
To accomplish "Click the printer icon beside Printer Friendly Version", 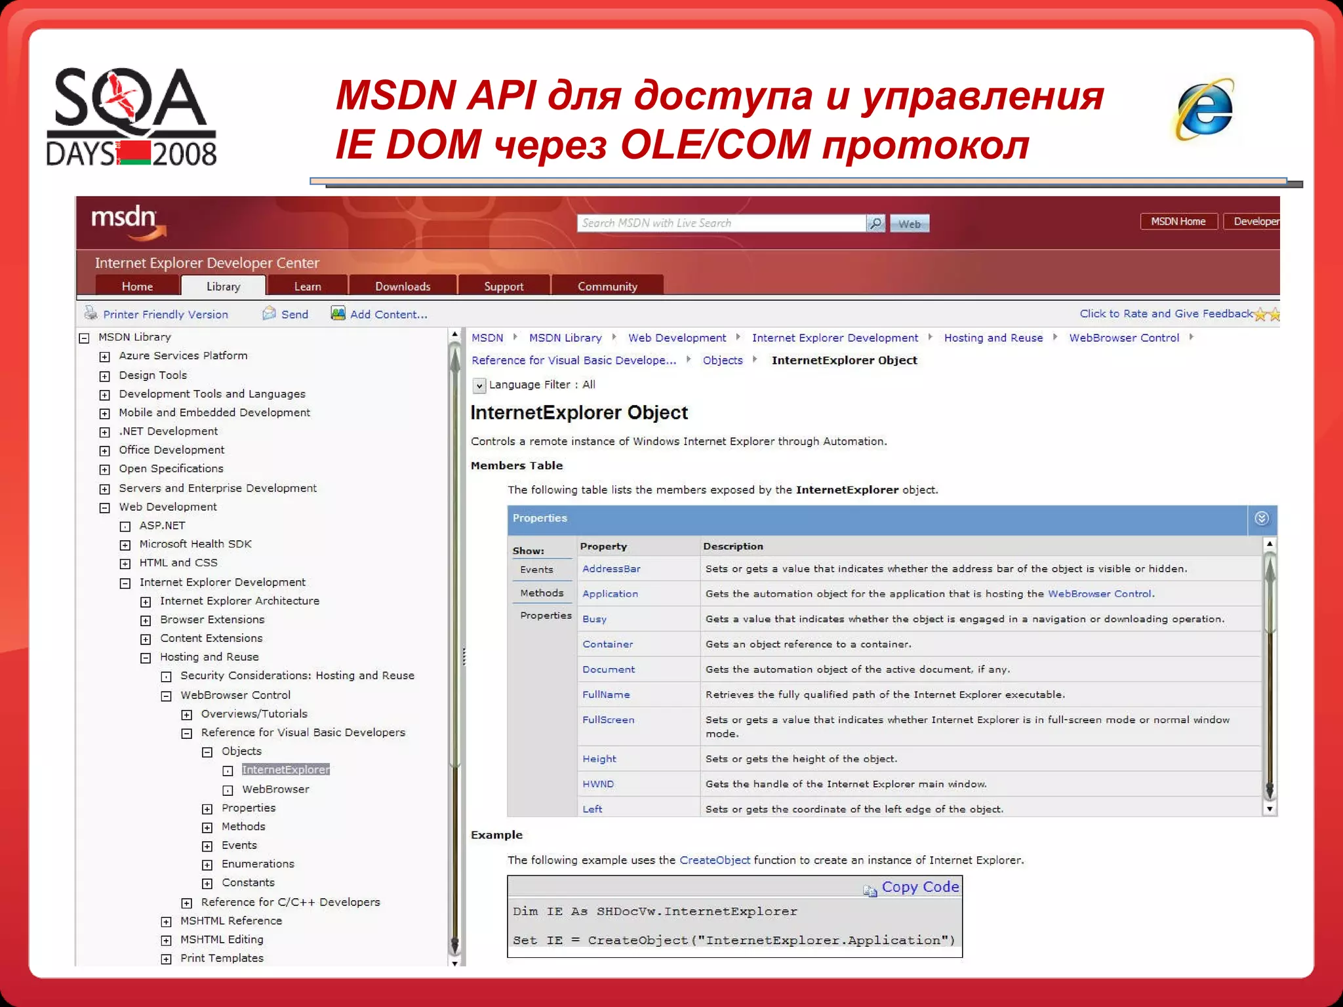I will (x=90, y=313).
